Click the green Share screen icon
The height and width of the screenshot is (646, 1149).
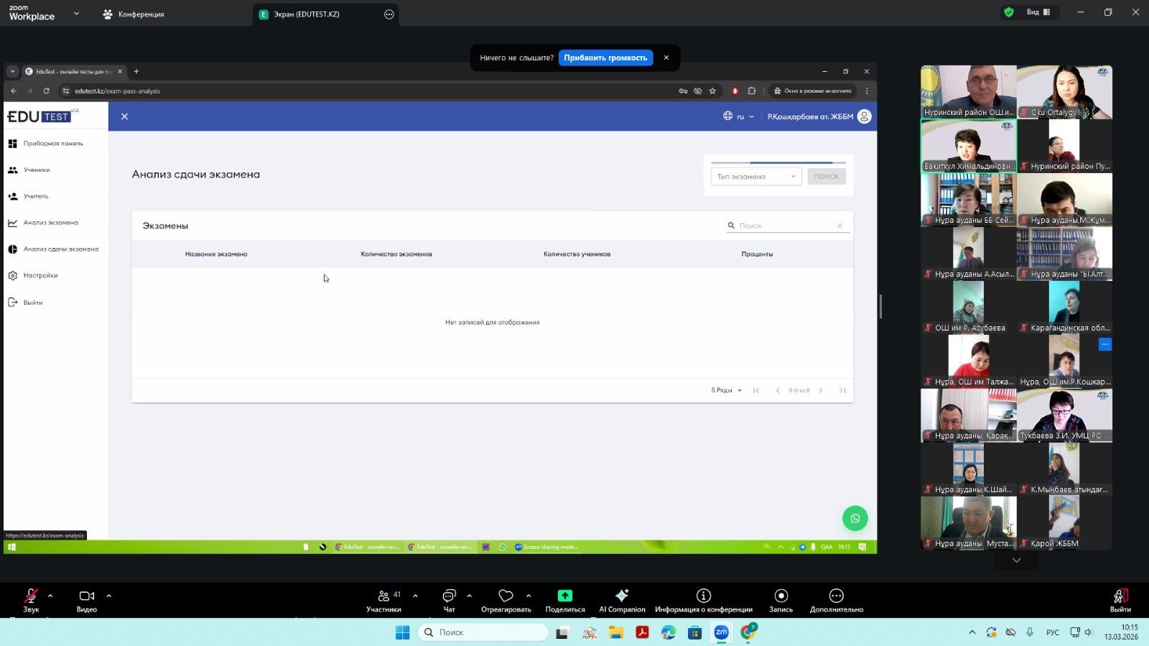coord(564,596)
